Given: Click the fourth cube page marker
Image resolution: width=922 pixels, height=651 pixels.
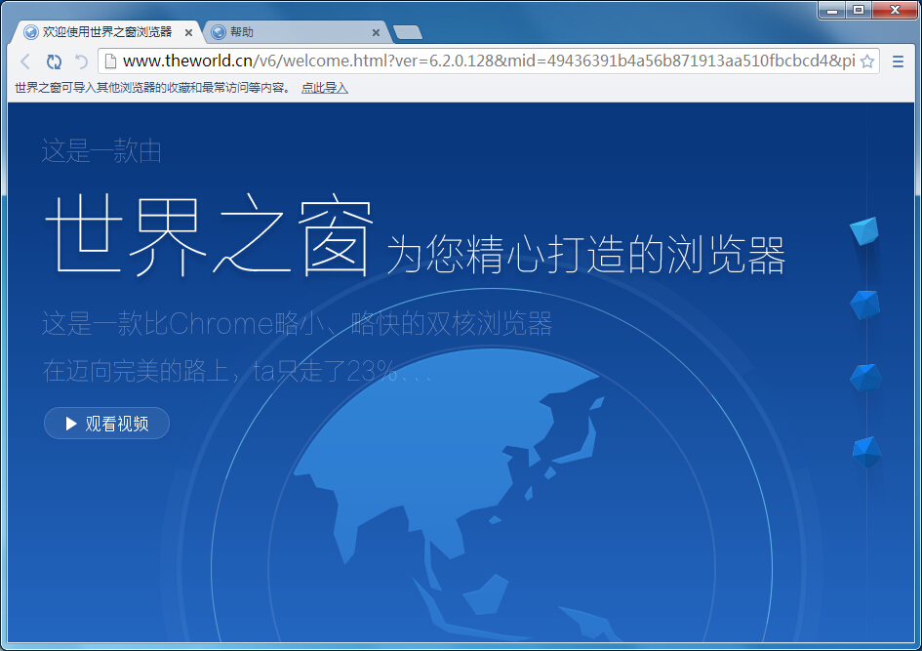Looking at the screenshot, I should (x=865, y=451).
